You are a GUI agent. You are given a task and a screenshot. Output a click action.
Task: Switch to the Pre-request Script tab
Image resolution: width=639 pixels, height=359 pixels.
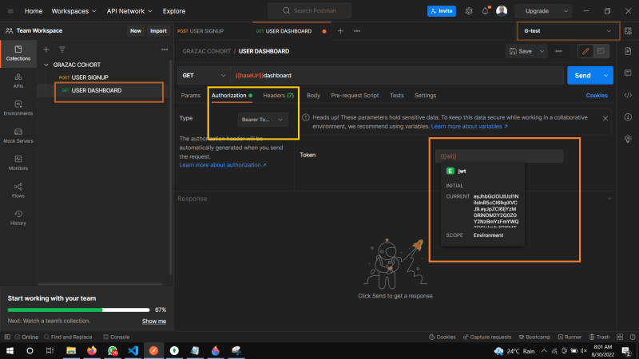pyautogui.click(x=355, y=95)
